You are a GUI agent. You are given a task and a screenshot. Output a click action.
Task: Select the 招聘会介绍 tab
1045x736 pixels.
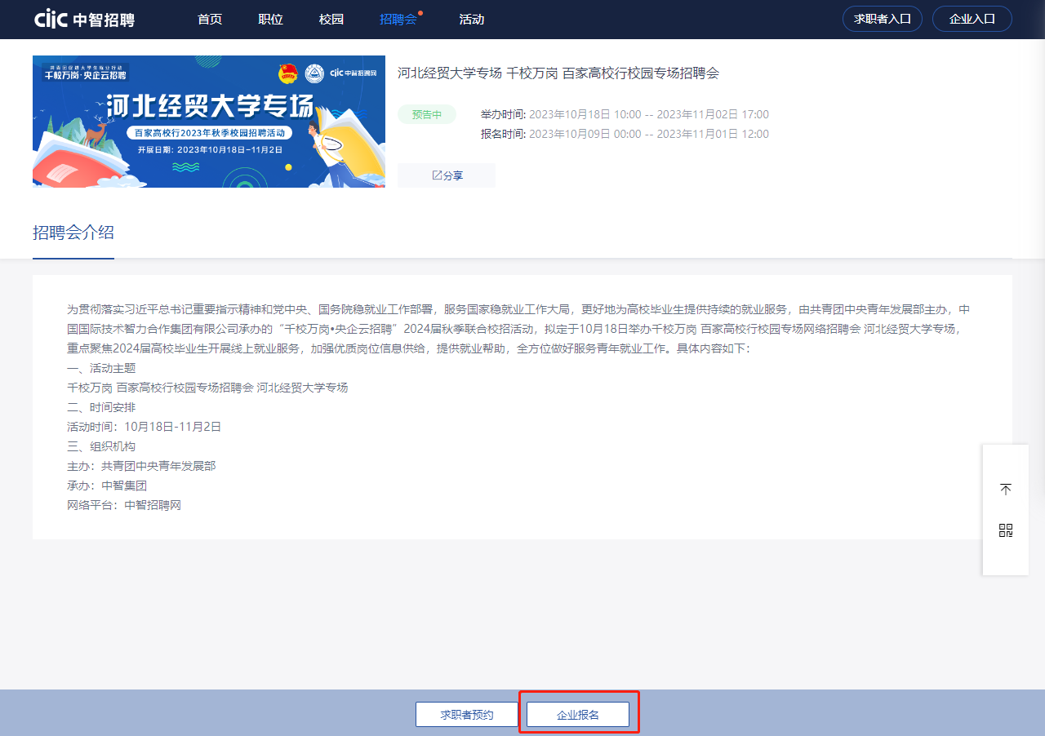73,233
